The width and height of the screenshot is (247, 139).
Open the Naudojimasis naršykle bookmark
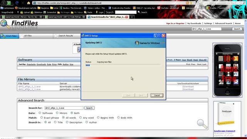(x=25, y=8)
